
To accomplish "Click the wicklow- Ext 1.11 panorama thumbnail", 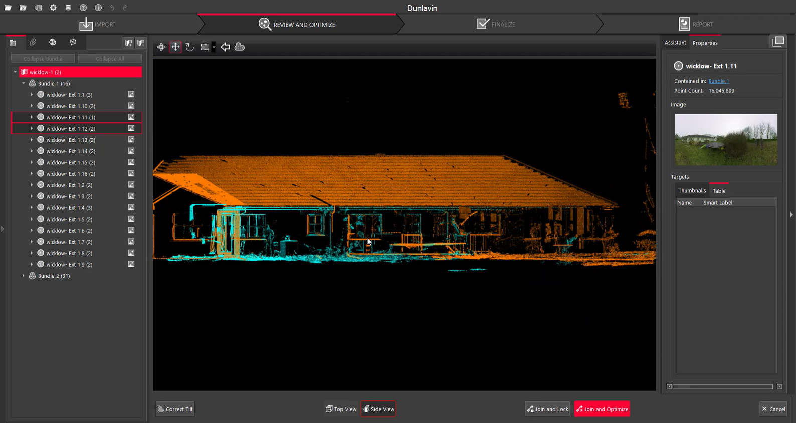I will click(726, 139).
